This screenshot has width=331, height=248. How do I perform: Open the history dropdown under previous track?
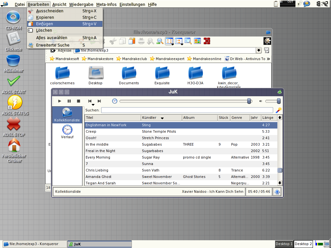coord(93,105)
